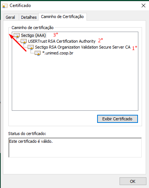Click the certificate icon beside *.unimed.coop.br
Image resolution: width=149 pixels, height=188 pixels.
(38, 53)
